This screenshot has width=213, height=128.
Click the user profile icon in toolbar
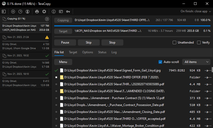(27, 12)
